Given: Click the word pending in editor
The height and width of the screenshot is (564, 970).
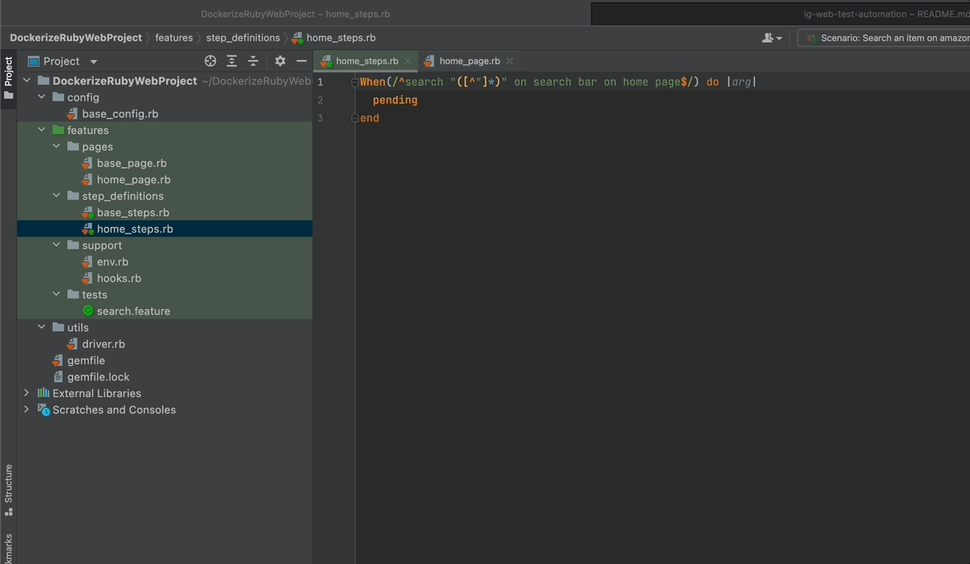Looking at the screenshot, I should point(395,100).
